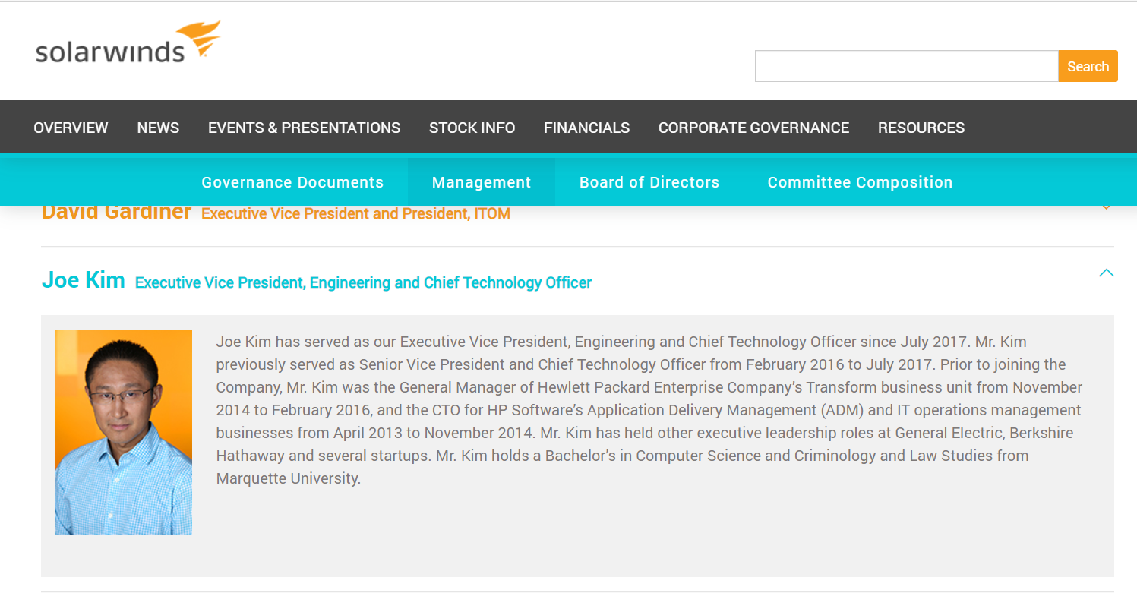This screenshot has height=596, width=1137.
Task: Go to the News section
Action: tap(158, 128)
